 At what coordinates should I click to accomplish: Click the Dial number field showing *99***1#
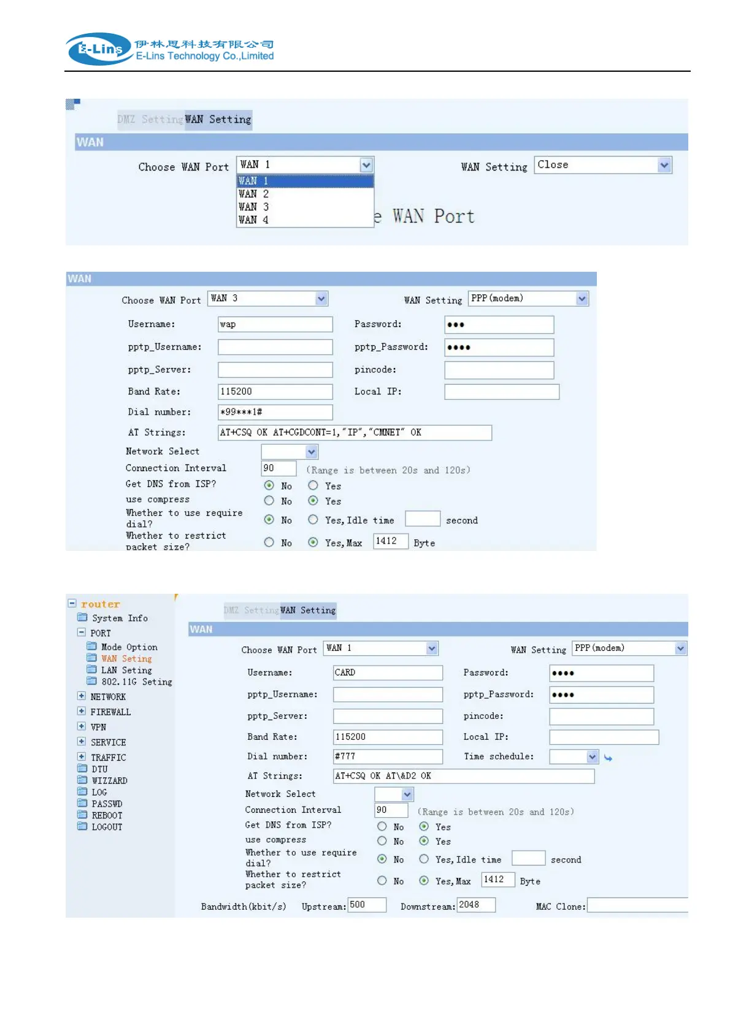(x=275, y=412)
